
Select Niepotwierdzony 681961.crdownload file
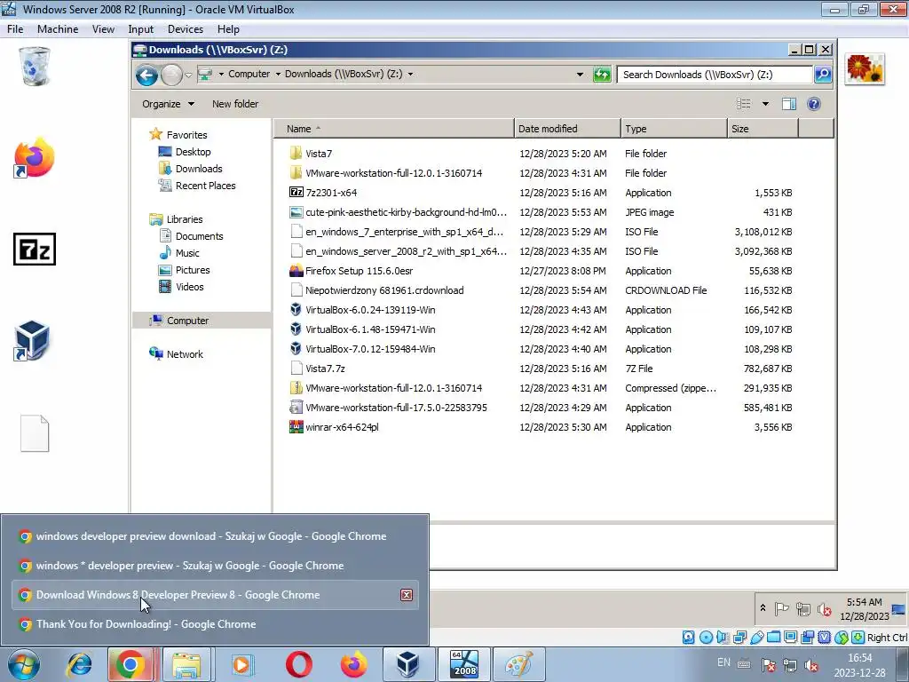384,290
